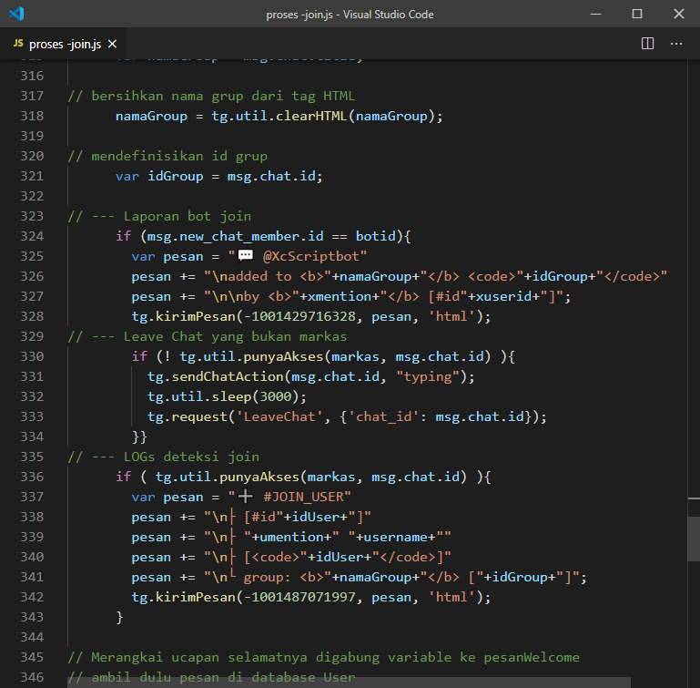
Task: Split the editor to the right
Action: point(647,43)
